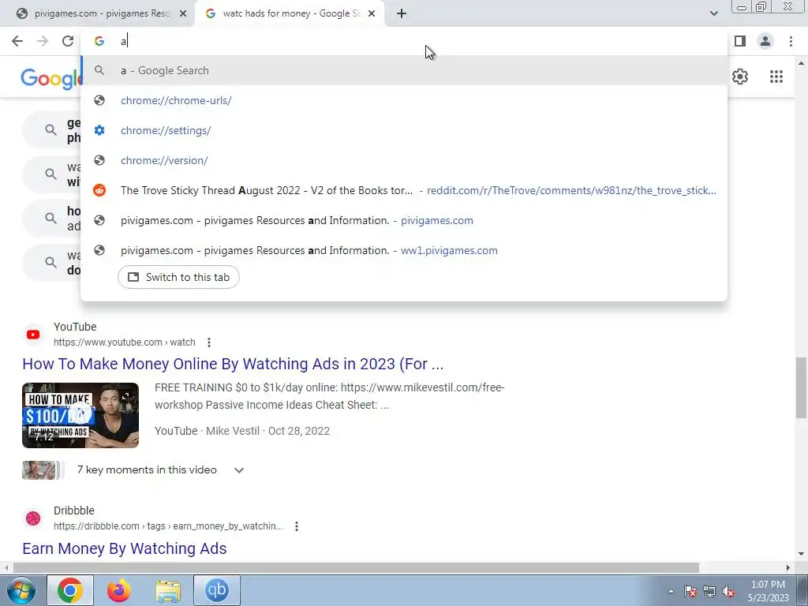
Task: Click the scroll-right arrow of horizontal scrollbar
Action: 788,568
